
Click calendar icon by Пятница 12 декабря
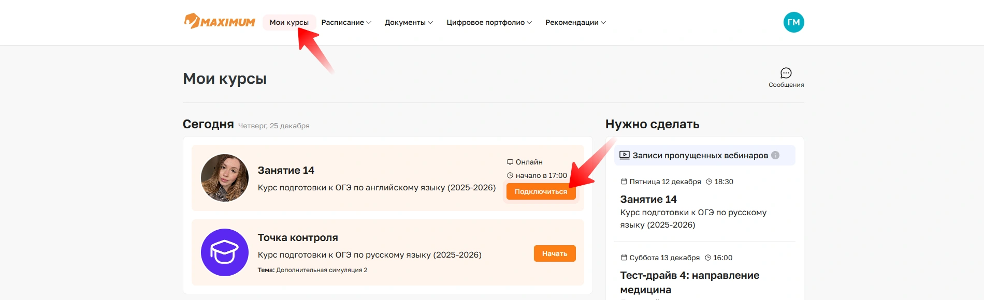point(624,182)
